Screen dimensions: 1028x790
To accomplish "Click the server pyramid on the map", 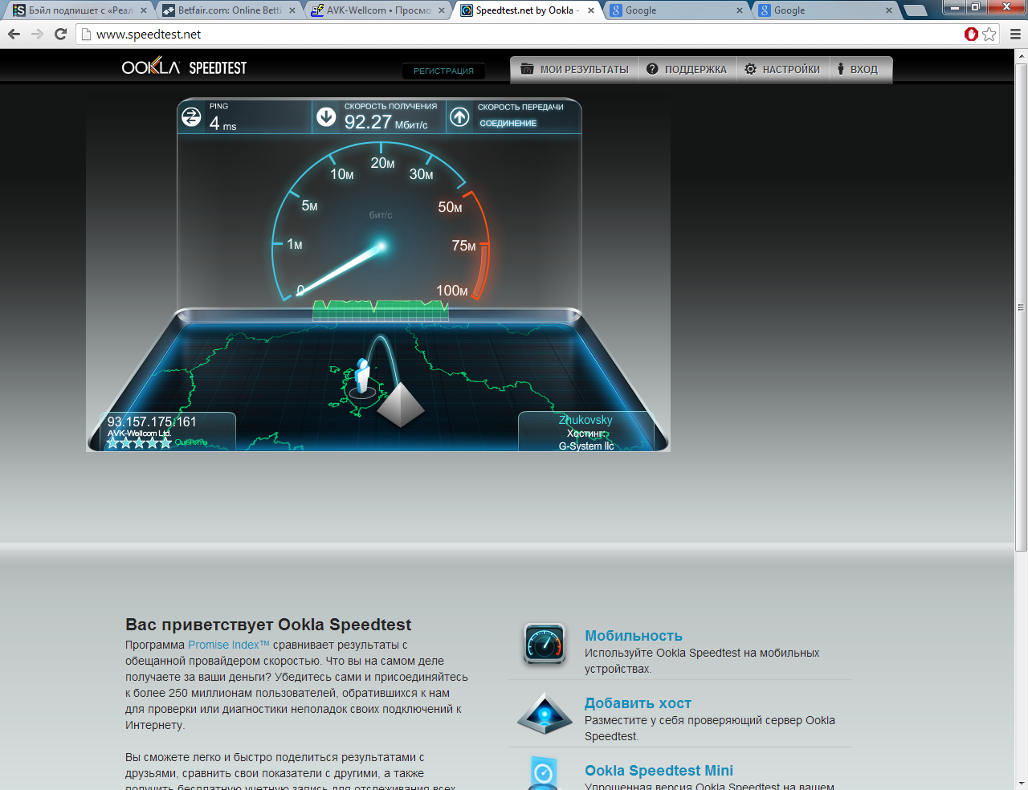I will point(400,404).
